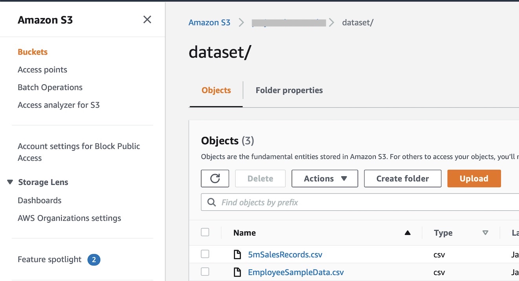Click the file icon beside EmployeeSampleData.csv

click(237, 272)
